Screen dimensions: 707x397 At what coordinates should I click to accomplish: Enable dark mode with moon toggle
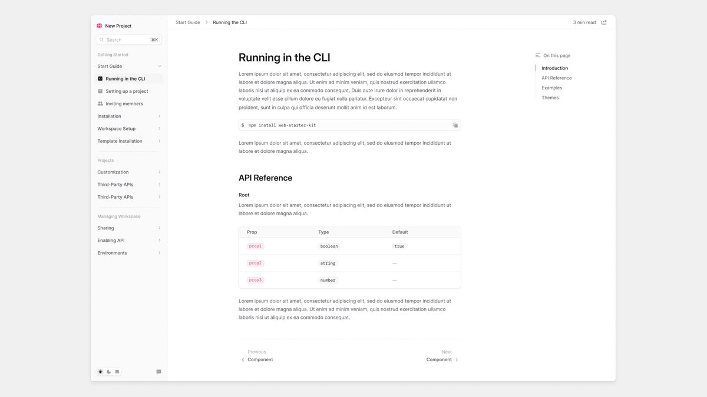(108, 371)
